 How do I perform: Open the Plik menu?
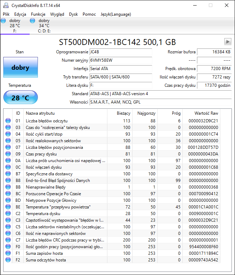(x=6, y=14)
